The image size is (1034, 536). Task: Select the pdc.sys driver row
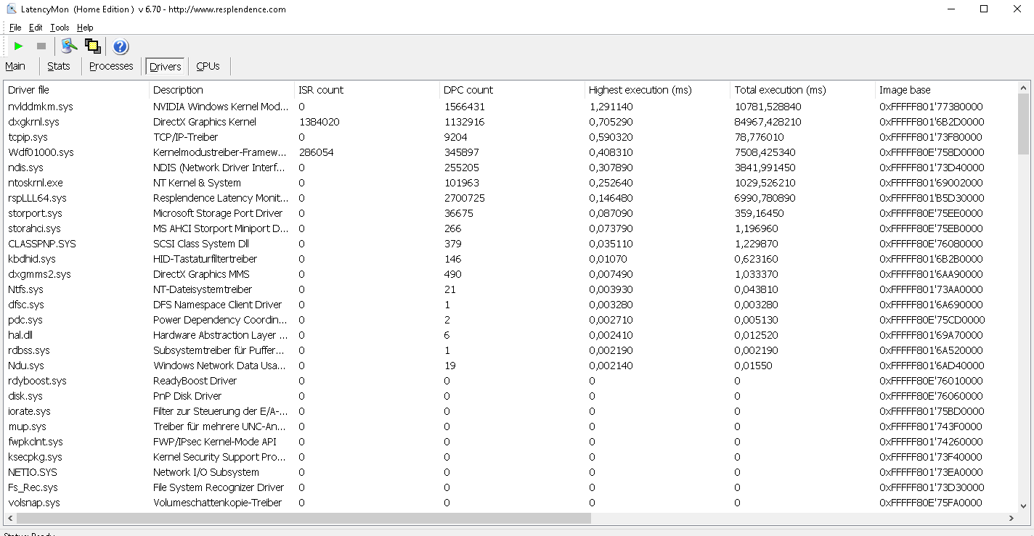click(x=510, y=320)
